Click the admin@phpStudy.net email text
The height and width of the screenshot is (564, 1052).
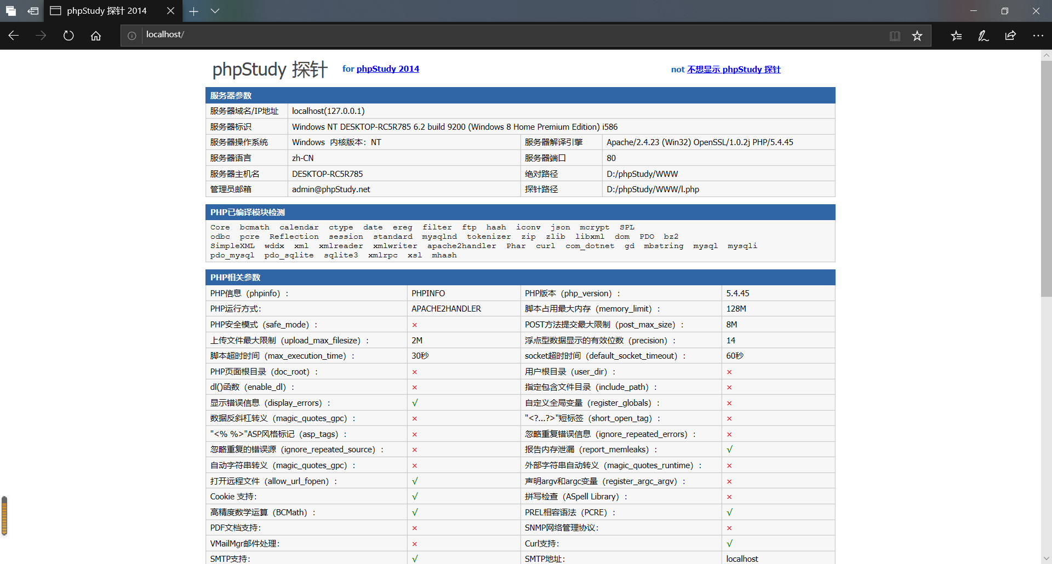[331, 189]
